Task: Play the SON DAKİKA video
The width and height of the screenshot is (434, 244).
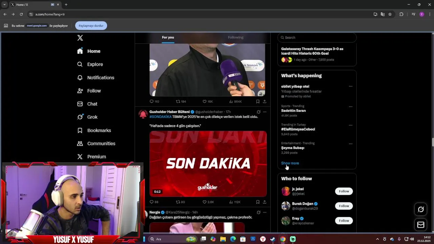Action: click(208, 164)
